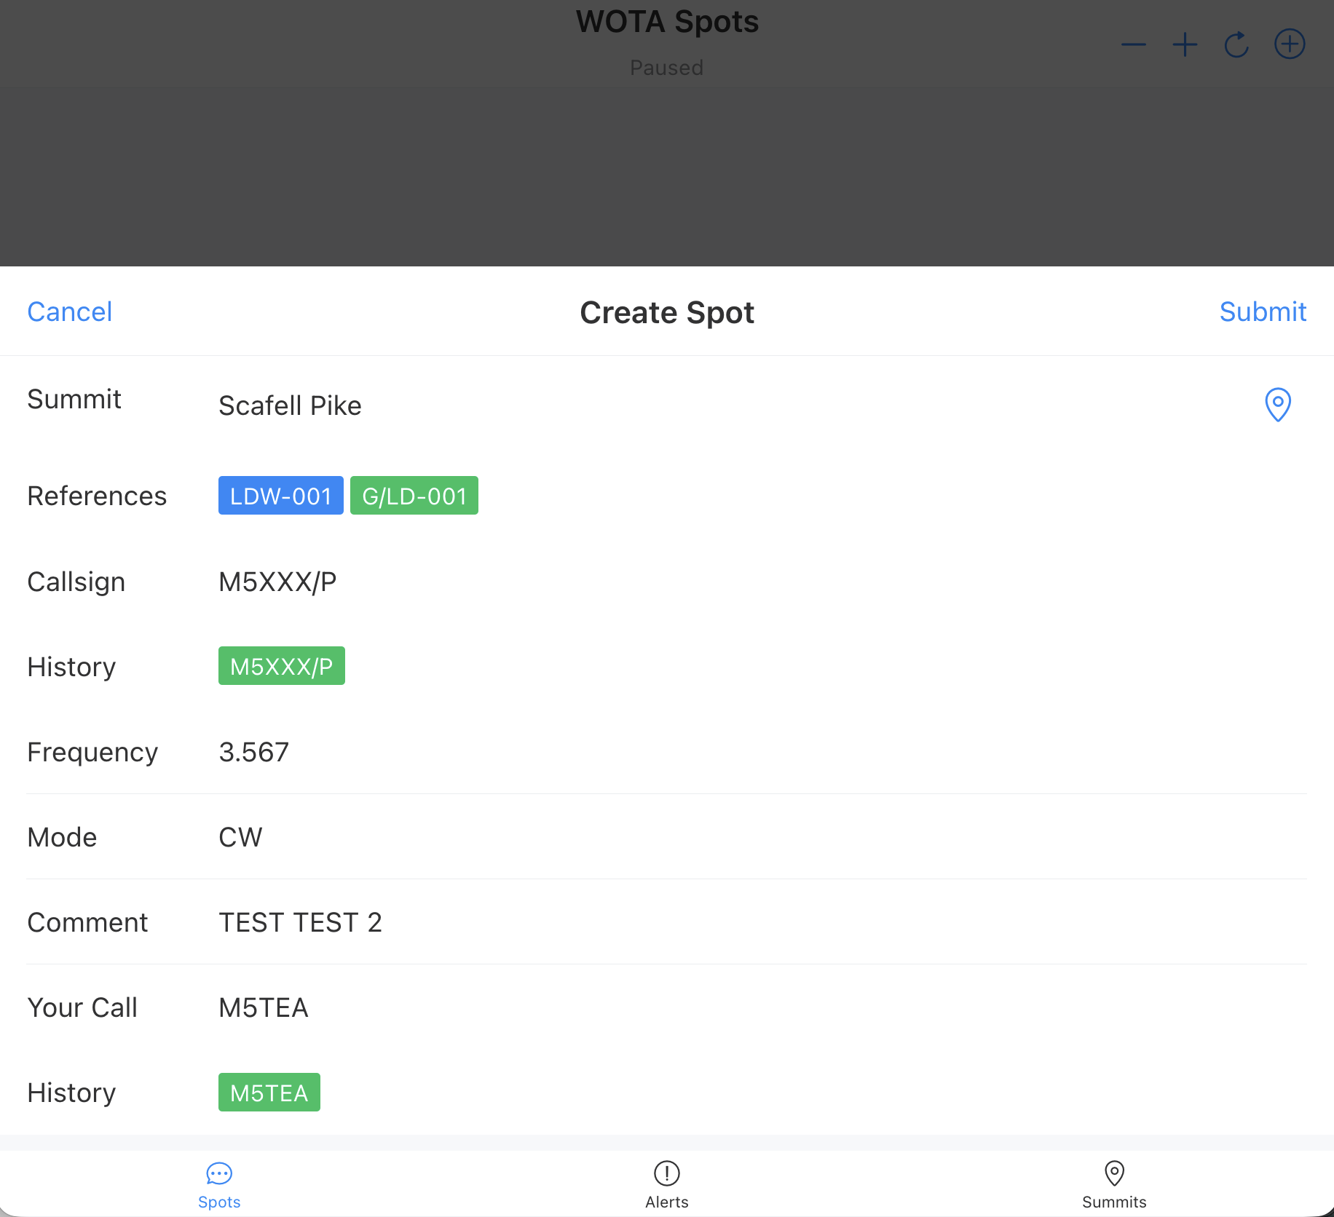
Task: Switch to the Alerts tab
Action: (x=666, y=1185)
